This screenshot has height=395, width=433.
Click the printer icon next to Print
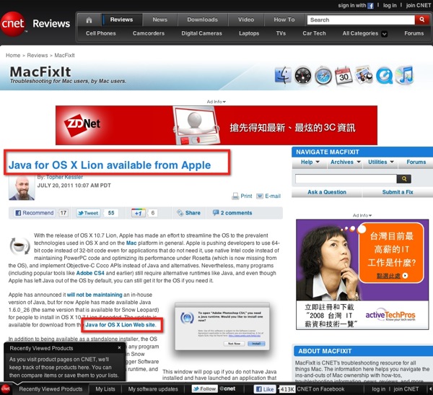click(235, 196)
